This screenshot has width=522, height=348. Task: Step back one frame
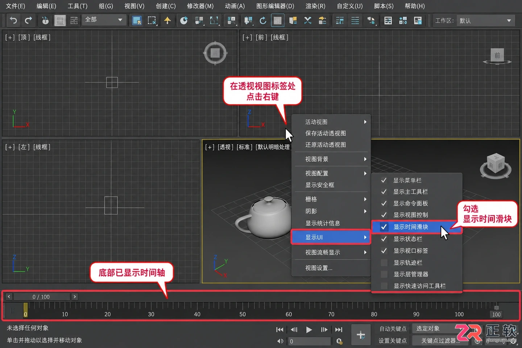[294, 330]
